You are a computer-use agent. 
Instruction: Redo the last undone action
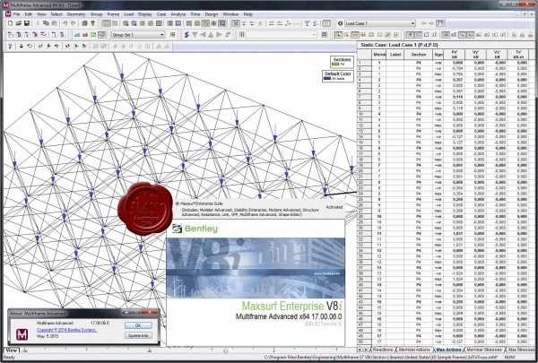coord(74,23)
